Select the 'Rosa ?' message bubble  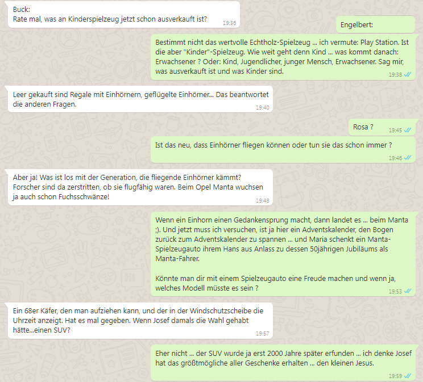click(382, 127)
